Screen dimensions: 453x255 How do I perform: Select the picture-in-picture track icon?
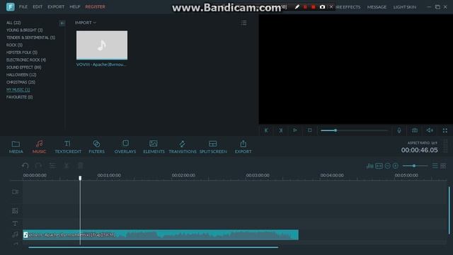point(15,211)
